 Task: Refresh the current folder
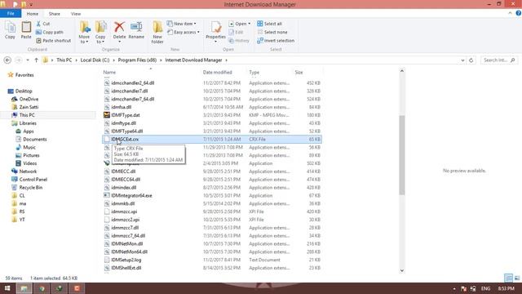(x=471, y=60)
